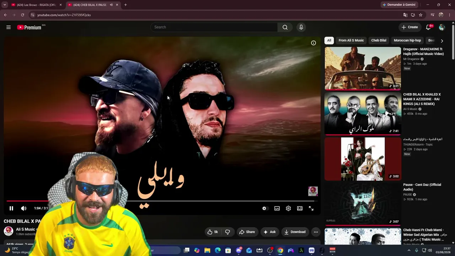Select the All filter chip
The image size is (455, 256).
click(329, 41)
